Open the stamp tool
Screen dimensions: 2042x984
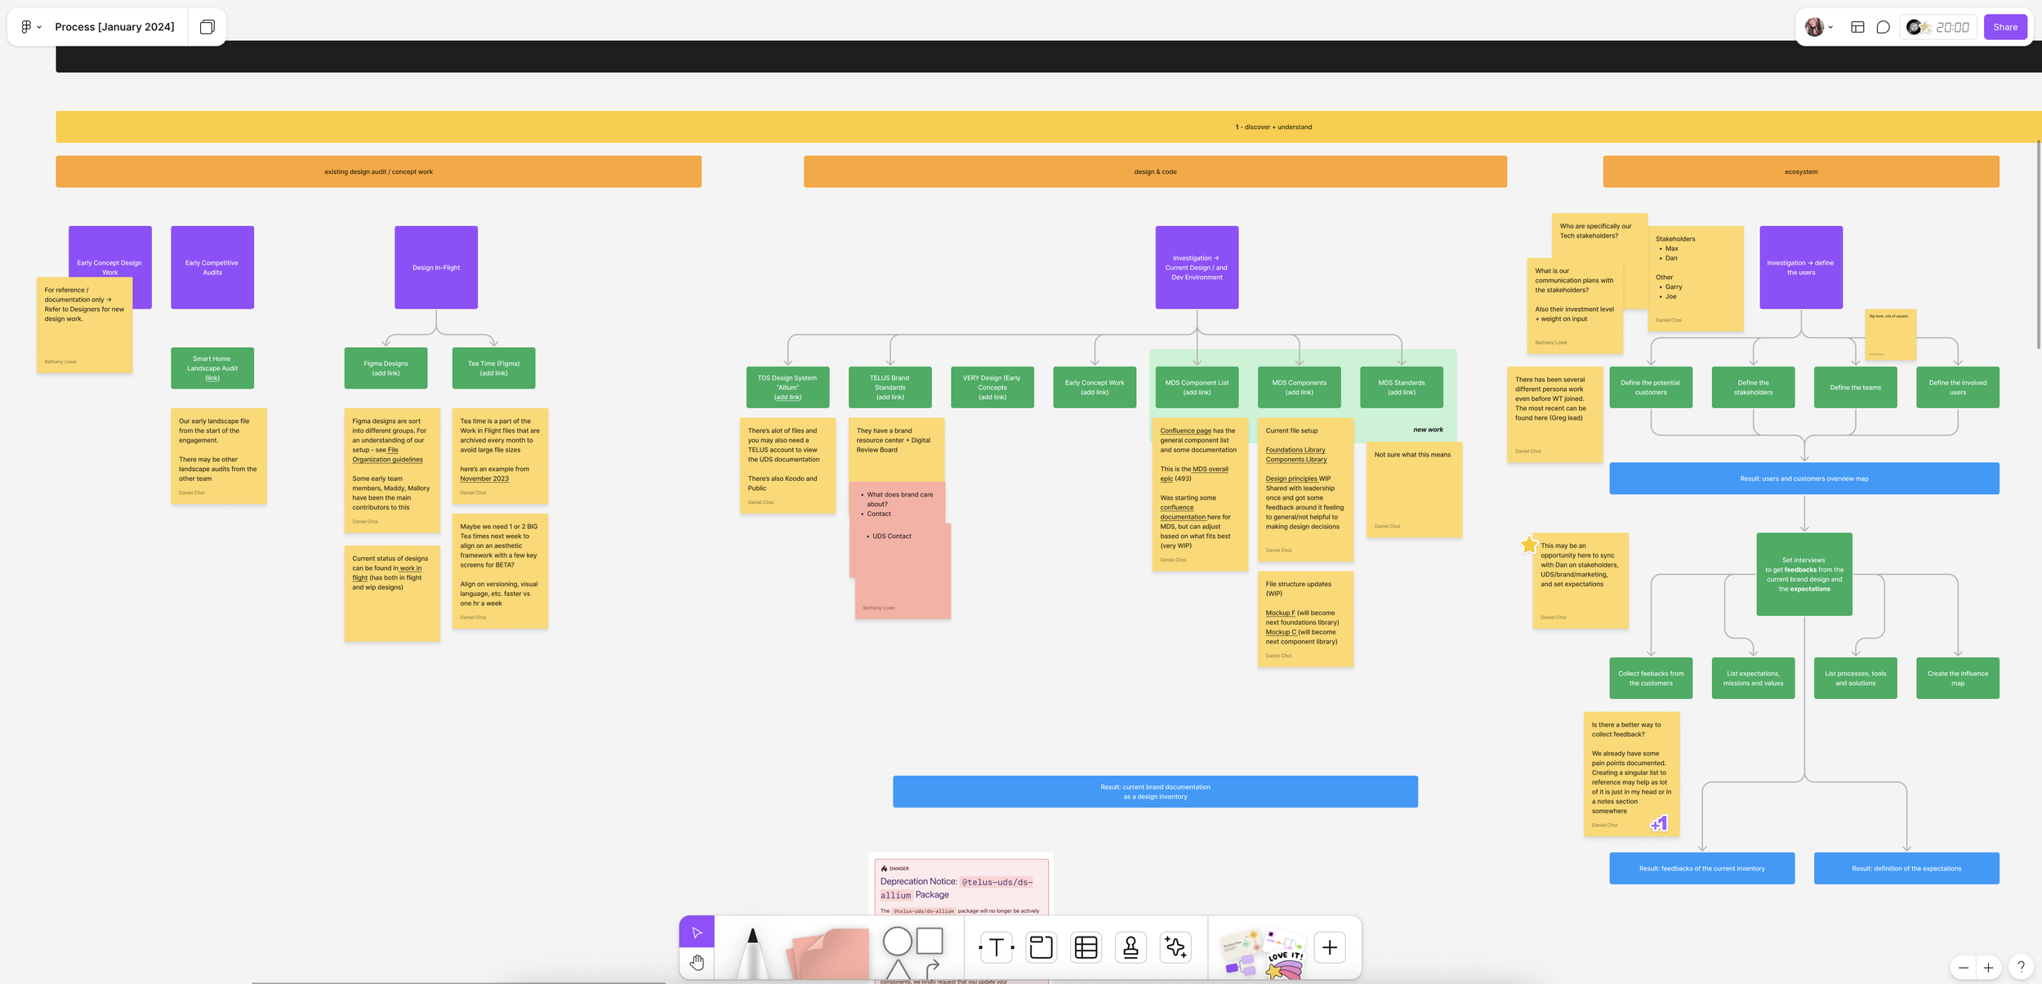pyautogui.click(x=1130, y=947)
